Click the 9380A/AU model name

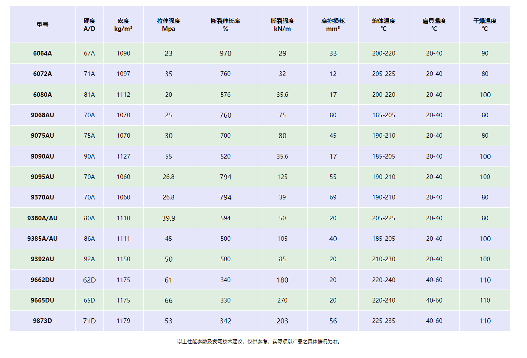[42, 218]
